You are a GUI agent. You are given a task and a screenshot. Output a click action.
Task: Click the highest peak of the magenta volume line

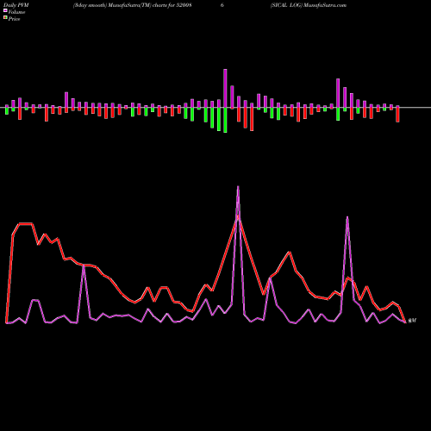click(x=238, y=187)
